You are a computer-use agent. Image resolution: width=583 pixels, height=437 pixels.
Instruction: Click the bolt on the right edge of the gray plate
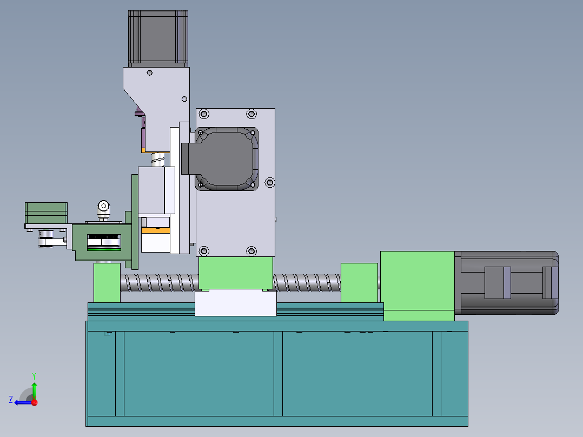(269, 182)
